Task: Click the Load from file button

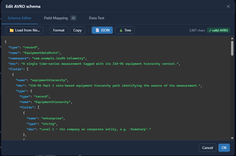Action: tap(24, 30)
